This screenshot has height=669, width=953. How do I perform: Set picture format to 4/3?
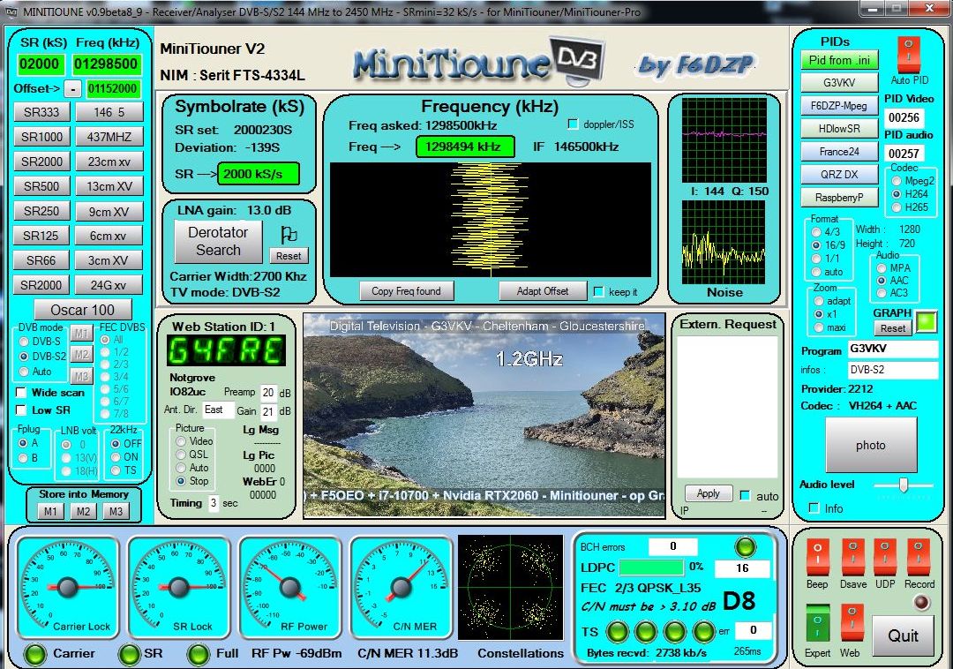pyautogui.click(x=816, y=231)
